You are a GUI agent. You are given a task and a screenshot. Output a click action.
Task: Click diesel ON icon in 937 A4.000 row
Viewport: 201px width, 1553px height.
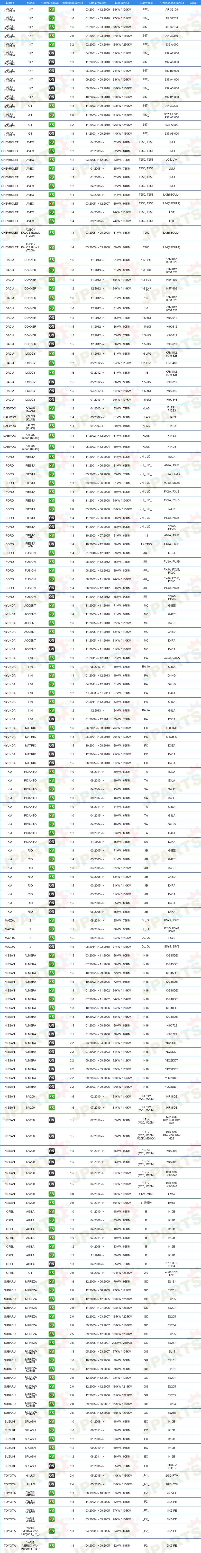point(51,80)
